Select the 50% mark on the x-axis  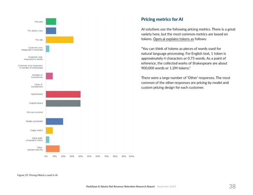point(89,156)
